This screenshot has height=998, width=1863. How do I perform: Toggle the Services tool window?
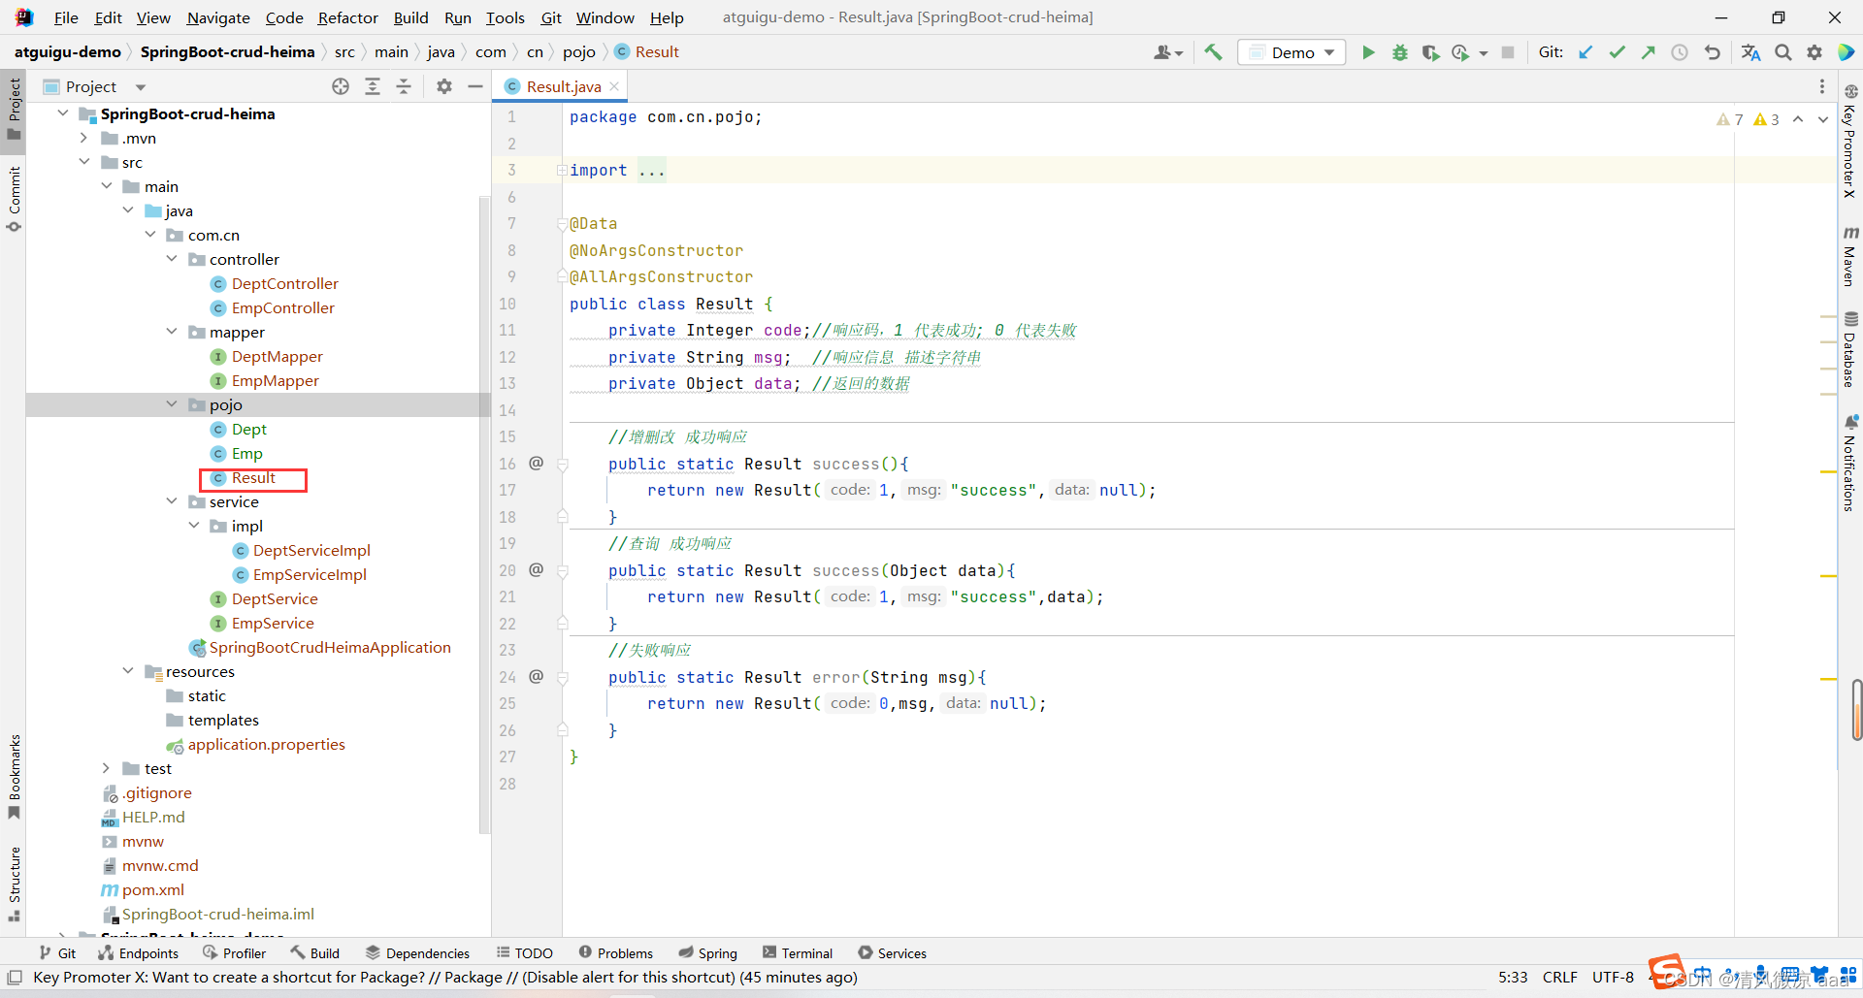tap(892, 953)
